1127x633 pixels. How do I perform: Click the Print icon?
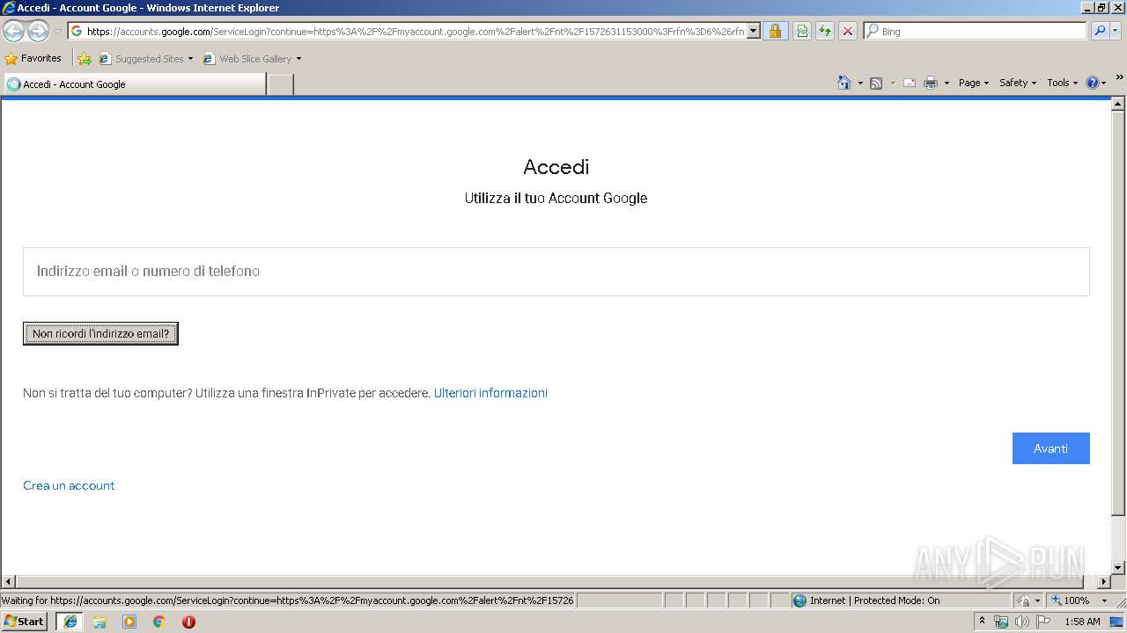pyautogui.click(x=931, y=83)
